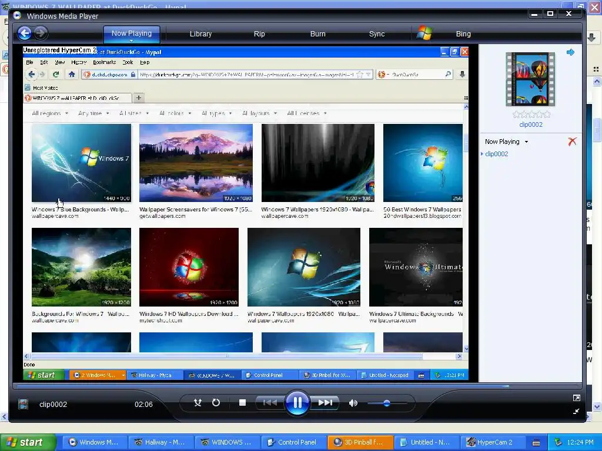The image size is (602, 451).
Task: Click the Mypal reload button in the video
Action: 56,75
